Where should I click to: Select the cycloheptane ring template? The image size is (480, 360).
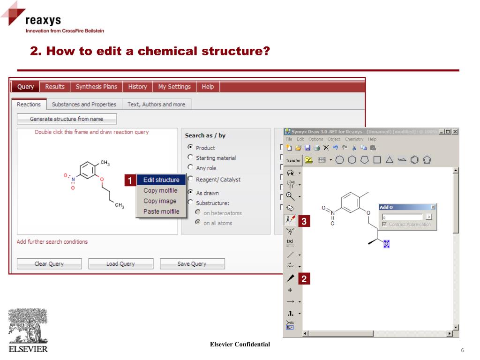coord(339,160)
